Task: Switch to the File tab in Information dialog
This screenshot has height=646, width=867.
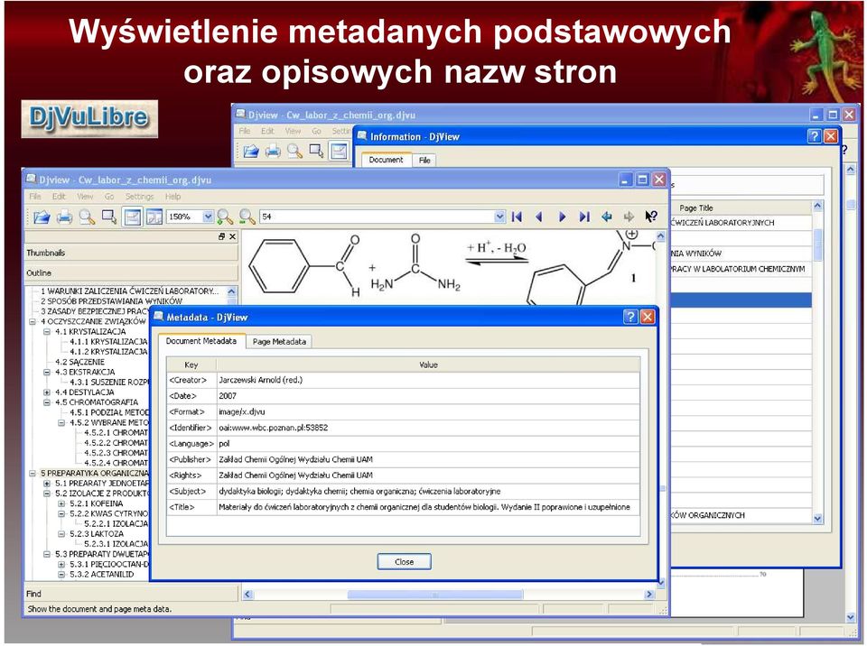Action: click(x=424, y=161)
